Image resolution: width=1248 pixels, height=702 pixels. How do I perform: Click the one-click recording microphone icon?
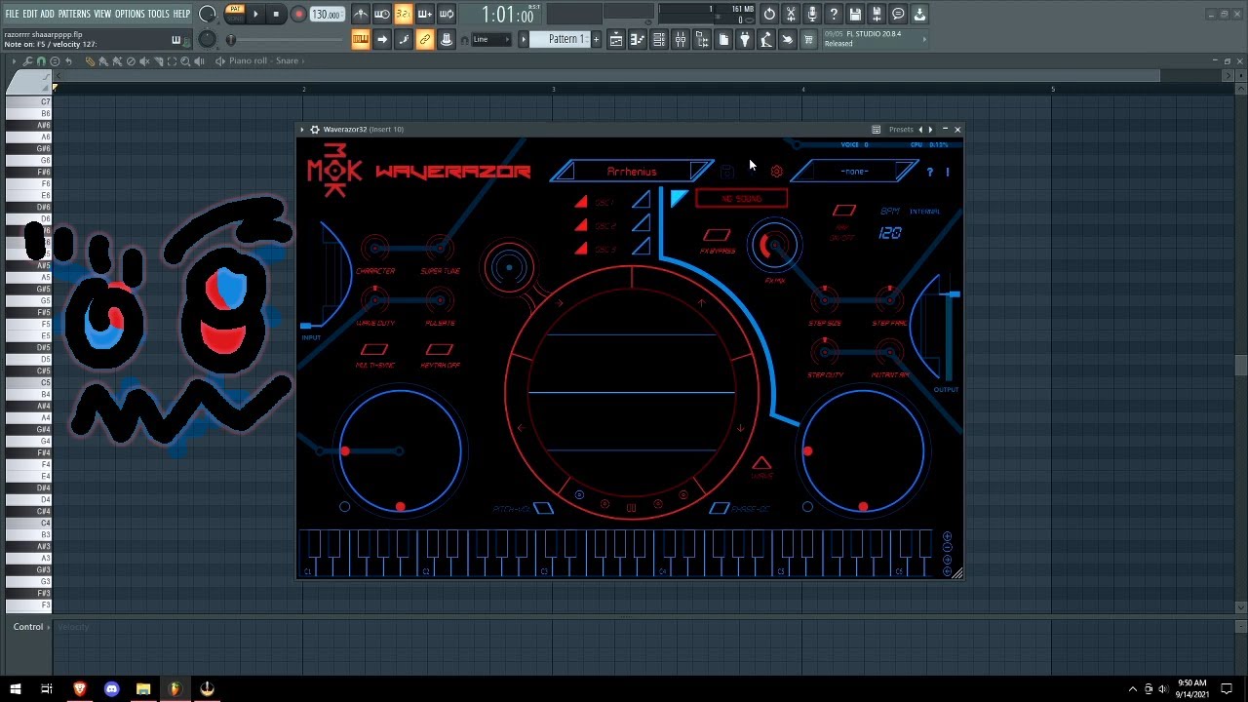812,15
